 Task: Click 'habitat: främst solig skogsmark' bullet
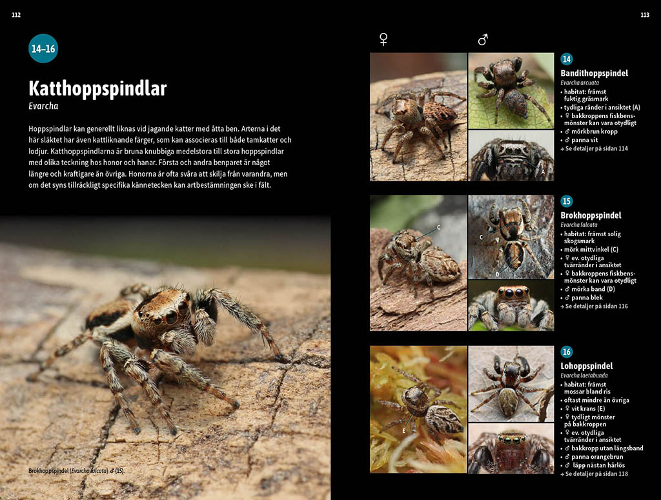591,237
